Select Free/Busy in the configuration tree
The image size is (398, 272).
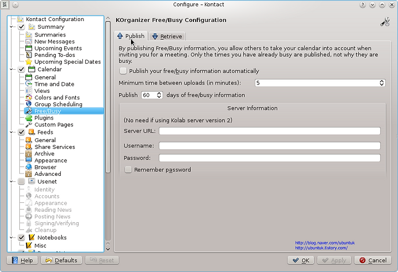(64, 111)
